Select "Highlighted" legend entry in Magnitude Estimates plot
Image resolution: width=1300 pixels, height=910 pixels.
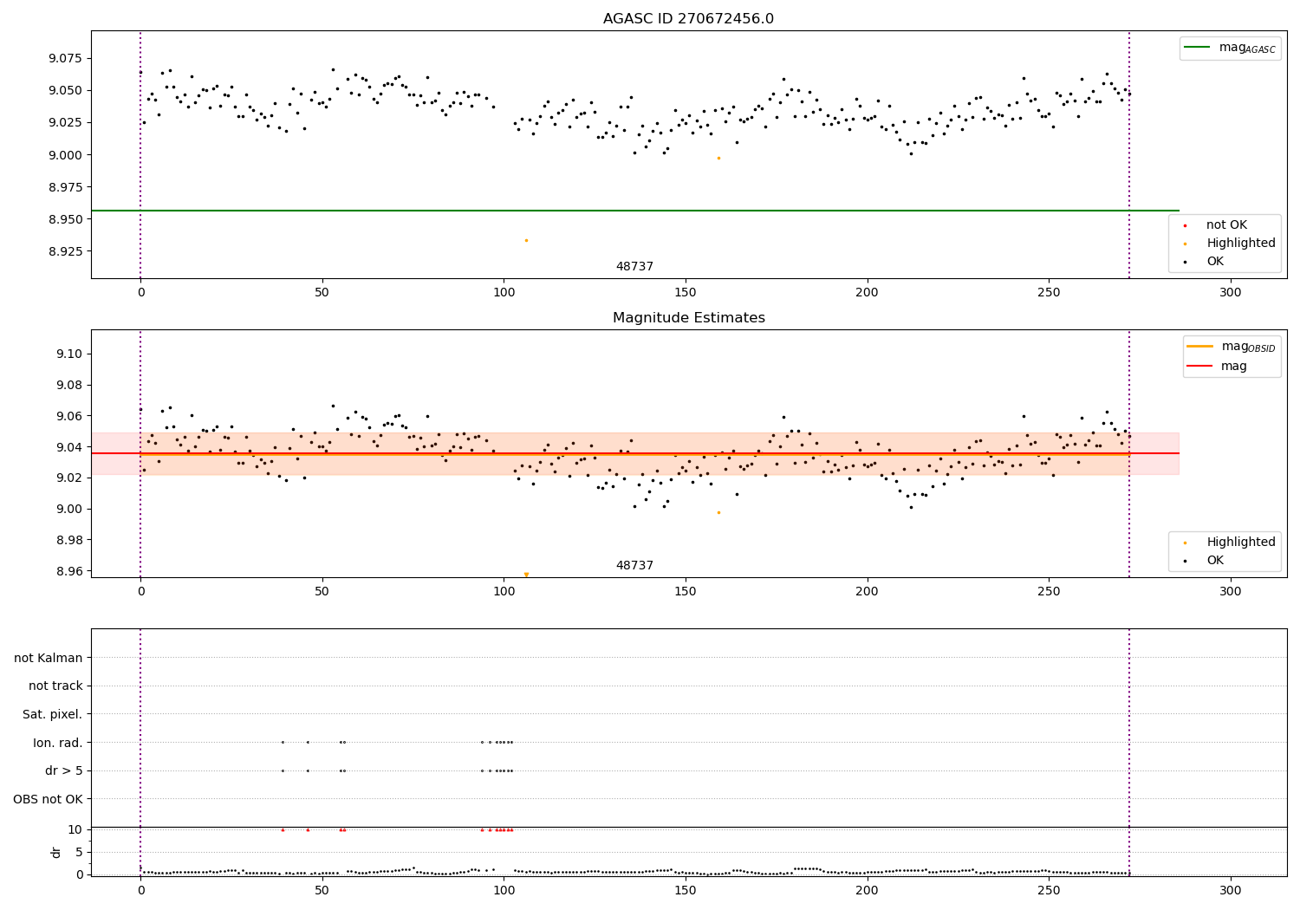1231,543
